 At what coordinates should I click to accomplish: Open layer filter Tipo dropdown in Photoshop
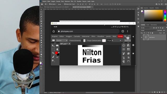(x=146, y=28)
